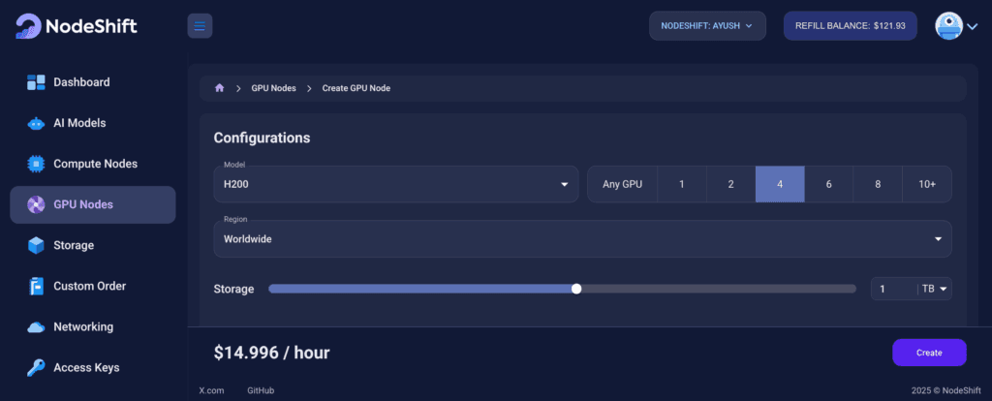
Task: Click the $14.996 / hour price text
Action: coord(271,353)
